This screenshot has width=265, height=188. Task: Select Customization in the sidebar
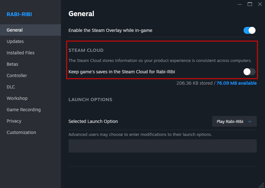pyautogui.click(x=21, y=132)
